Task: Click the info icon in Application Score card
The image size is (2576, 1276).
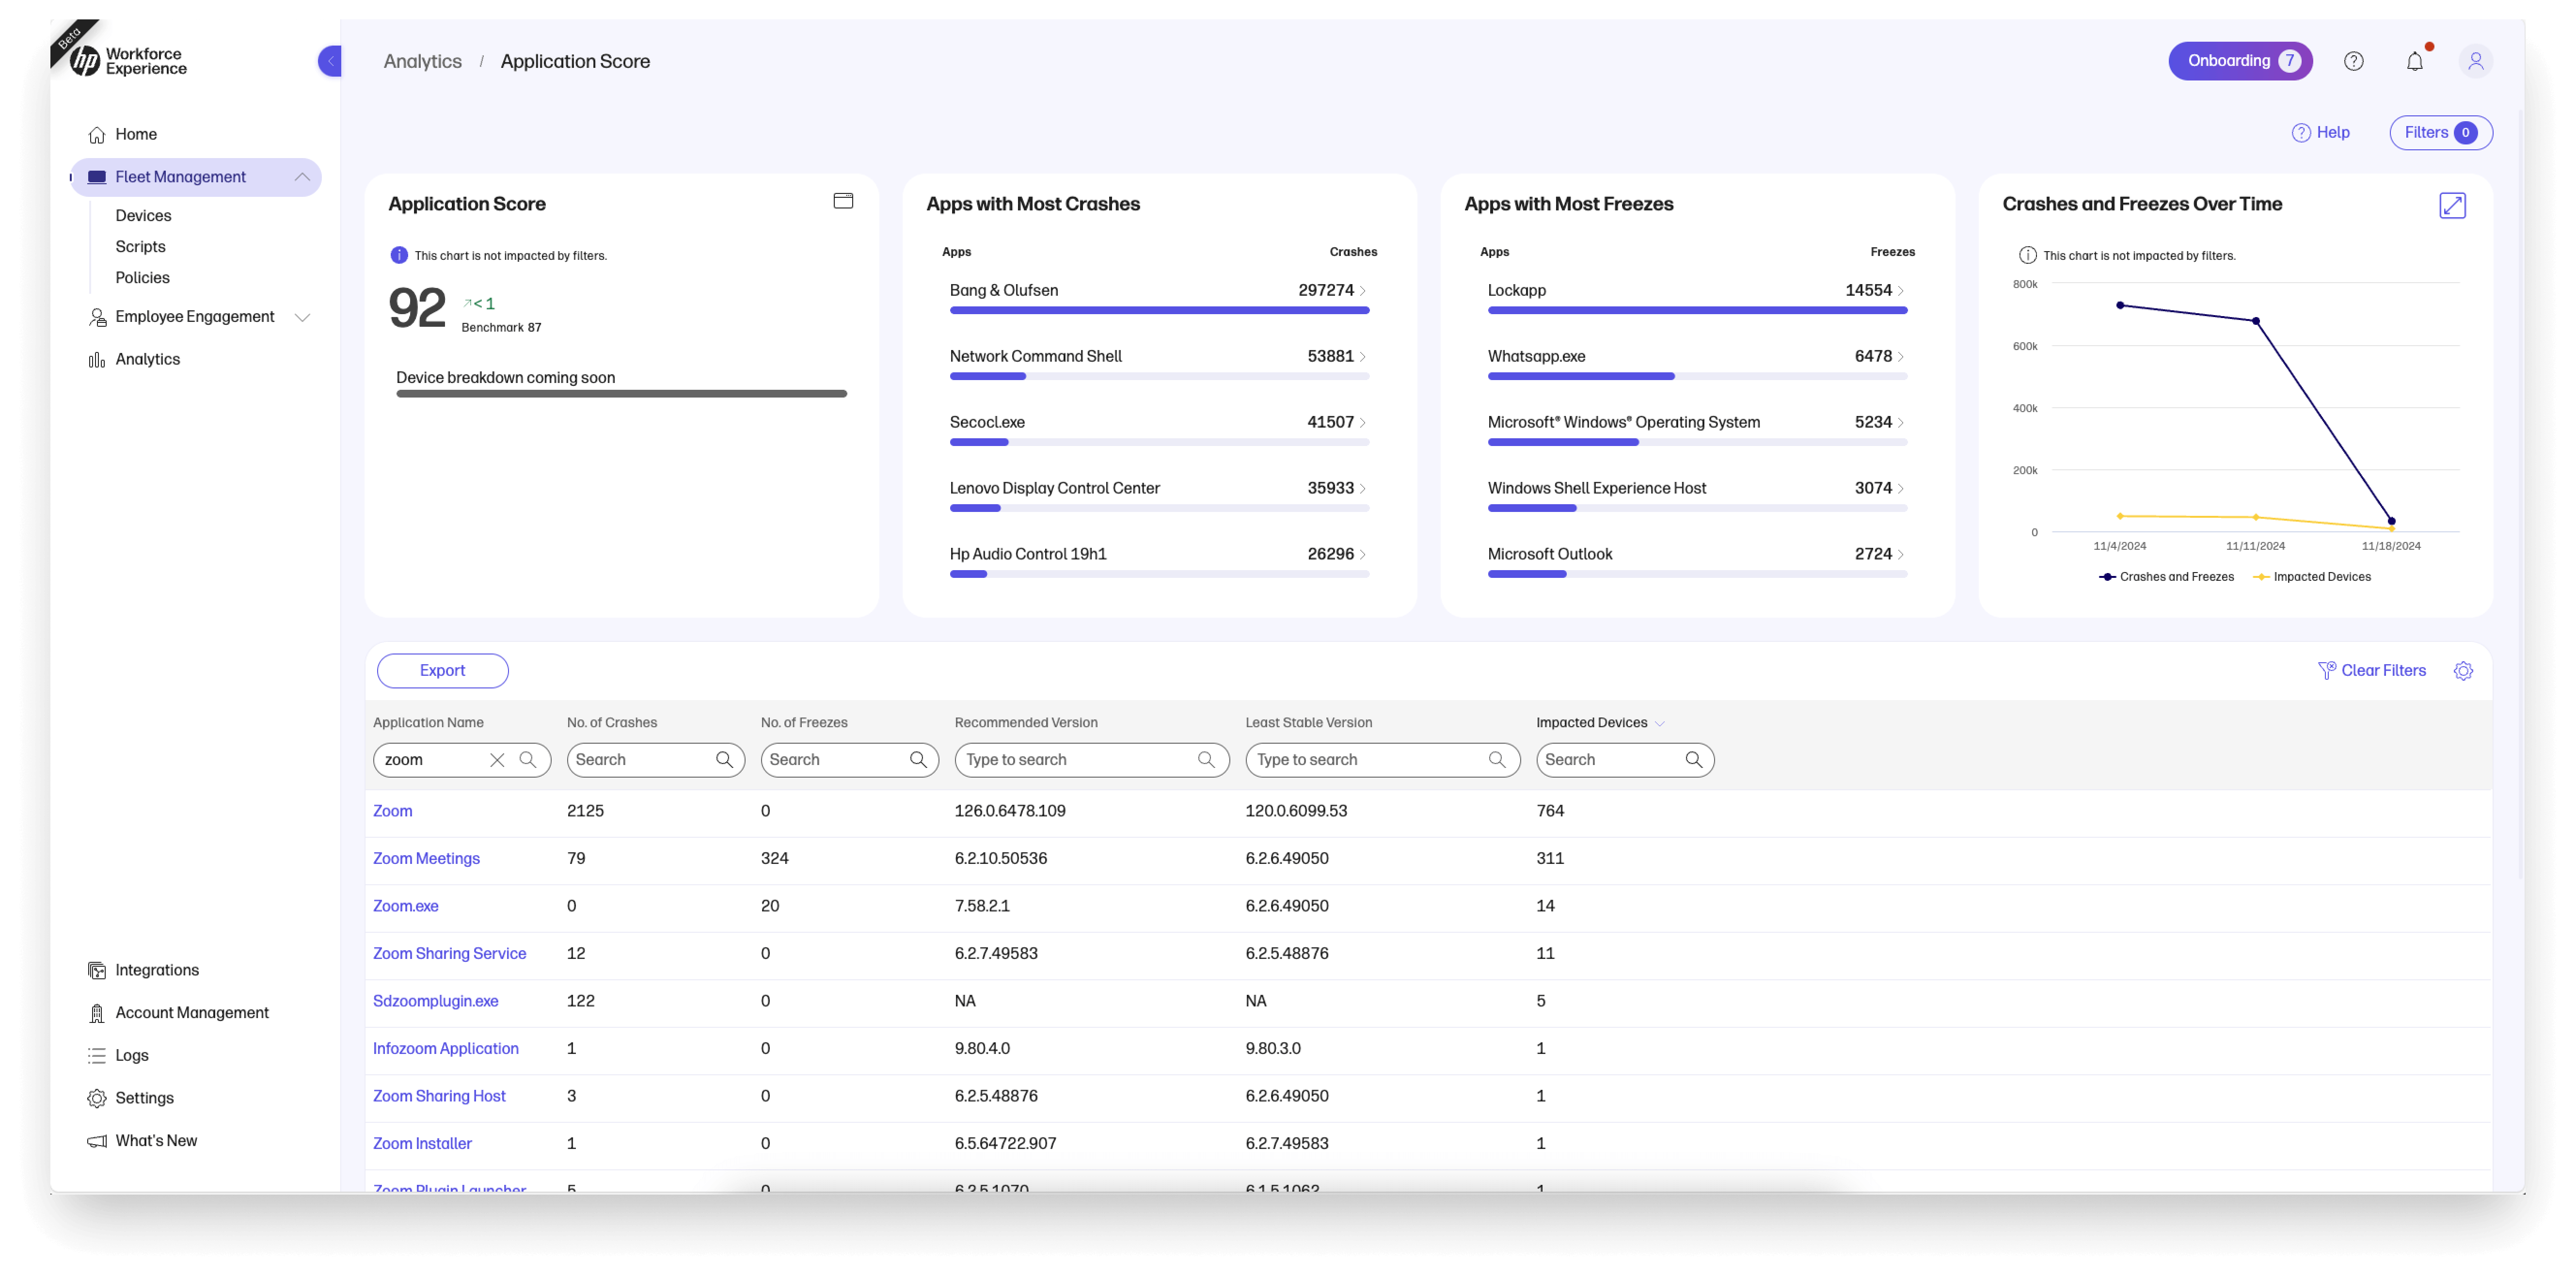Action: (x=399, y=255)
